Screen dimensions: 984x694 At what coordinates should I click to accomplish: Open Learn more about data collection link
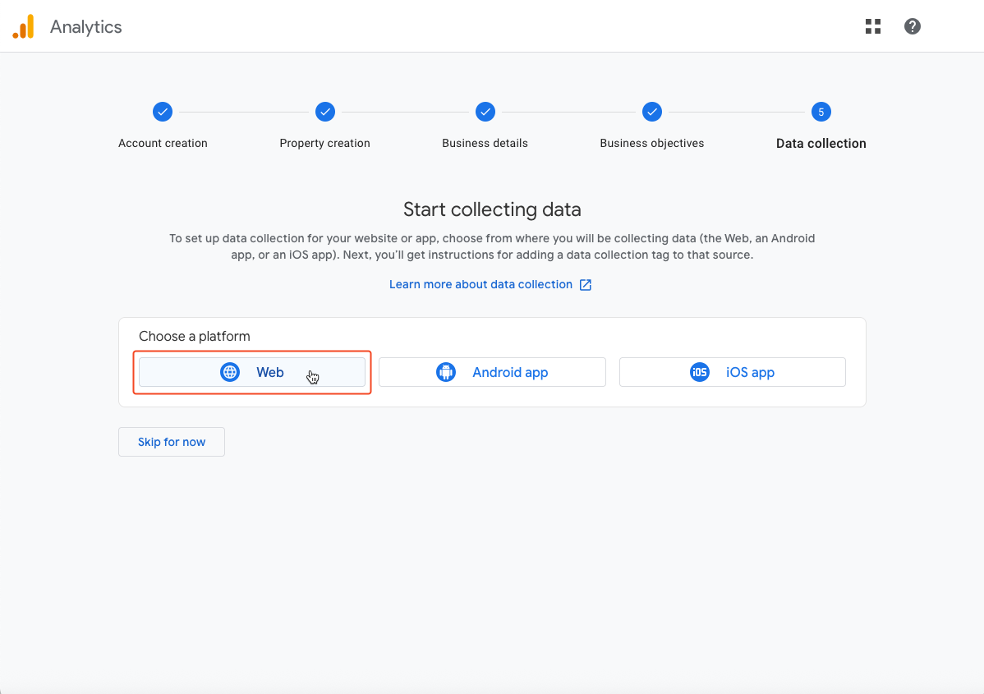coord(481,284)
